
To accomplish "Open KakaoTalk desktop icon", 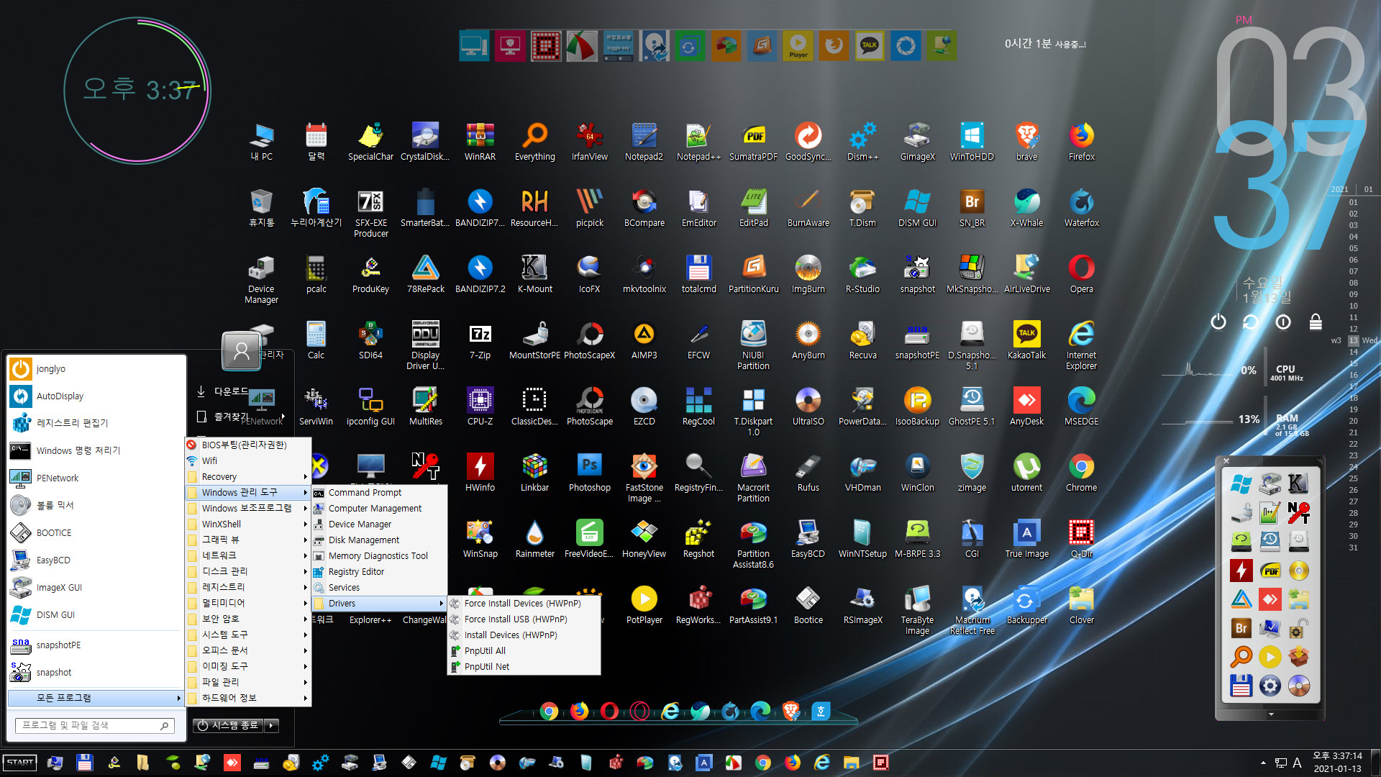I will pos(1026,340).
